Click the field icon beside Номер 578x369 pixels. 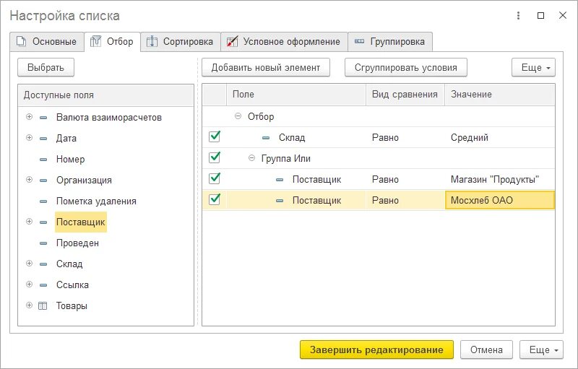click(43, 160)
